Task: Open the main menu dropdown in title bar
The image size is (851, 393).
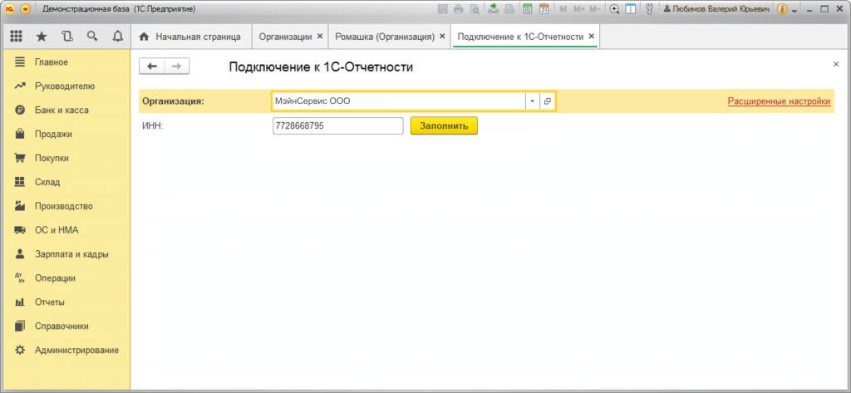Action: click(26, 9)
